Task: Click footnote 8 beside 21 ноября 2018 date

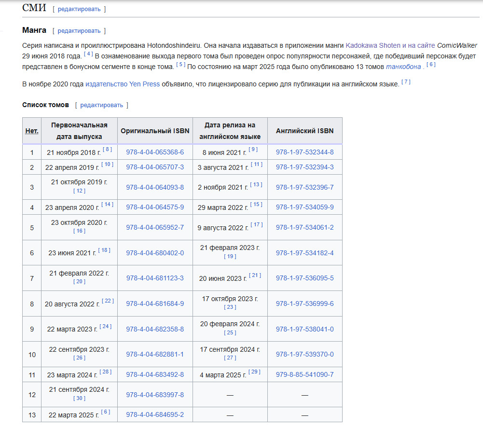Action: coord(107,150)
